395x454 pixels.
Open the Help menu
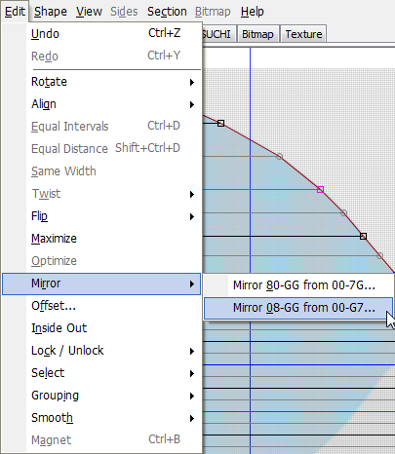[x=252, y=12]
